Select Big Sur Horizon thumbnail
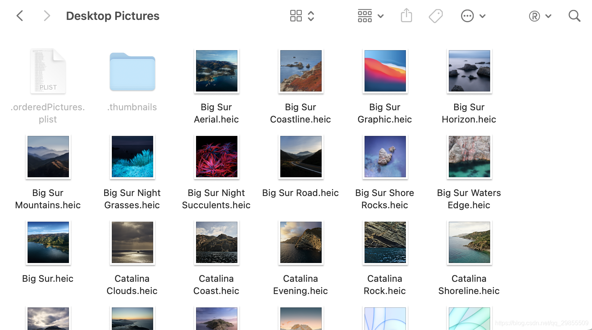This screenshot has height=330, width=592. tap(469, 71)
